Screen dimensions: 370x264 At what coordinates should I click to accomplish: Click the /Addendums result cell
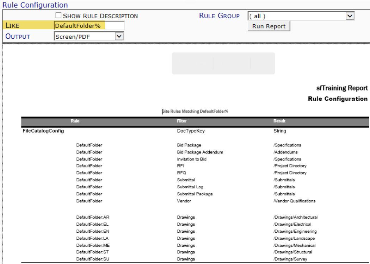[285, 152]
